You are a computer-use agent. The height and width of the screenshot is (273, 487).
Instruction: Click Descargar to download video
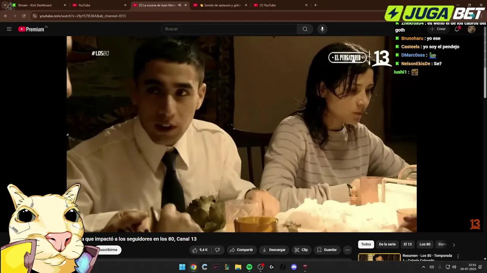pyautogui.click(x=274, y=250)
